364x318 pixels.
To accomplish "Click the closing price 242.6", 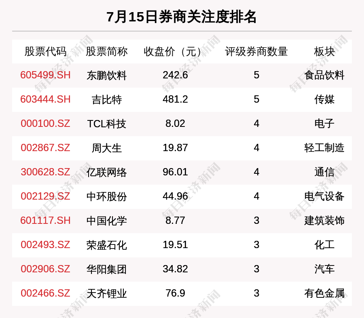I will tap(175, 75).
